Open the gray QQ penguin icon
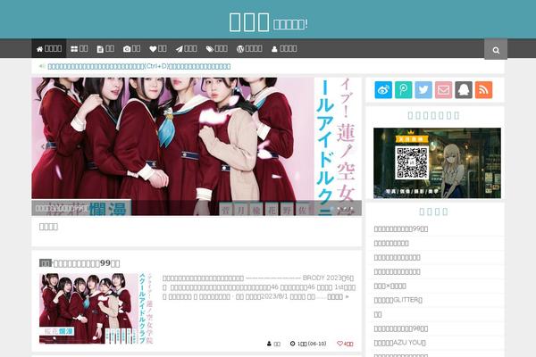The width and height of the screenshot is (536, 357). [464, 90]
